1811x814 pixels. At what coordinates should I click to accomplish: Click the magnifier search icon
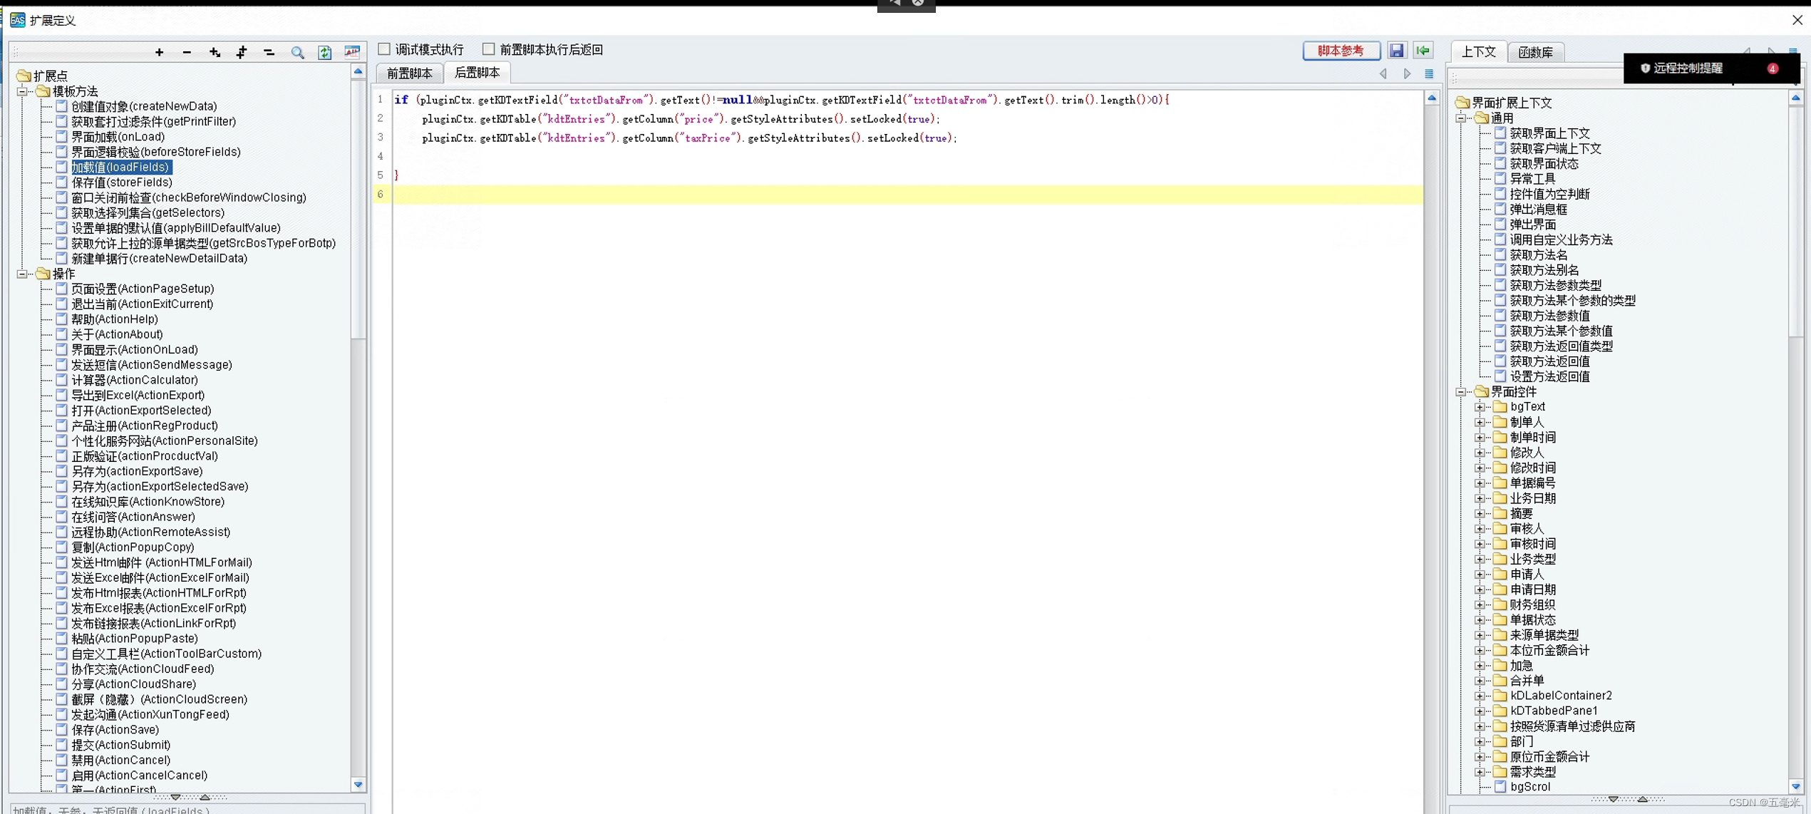tap(297, 52)
